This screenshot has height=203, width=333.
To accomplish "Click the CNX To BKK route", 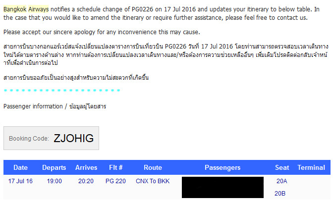I will 153,181.
